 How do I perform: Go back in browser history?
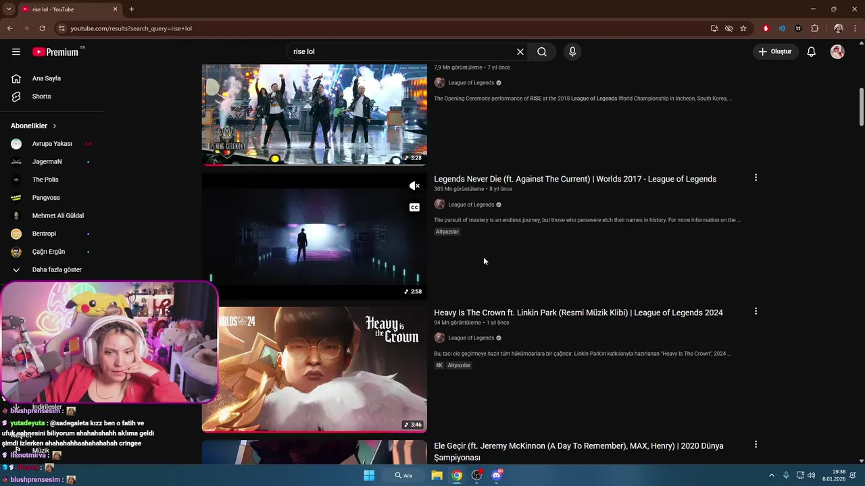pyautogui.click(x=10, y=28)
